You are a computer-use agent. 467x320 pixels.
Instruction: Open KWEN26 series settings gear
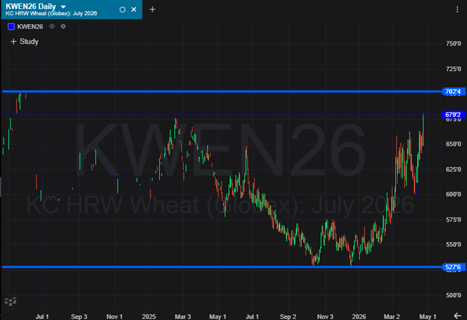tap(63, 26)
